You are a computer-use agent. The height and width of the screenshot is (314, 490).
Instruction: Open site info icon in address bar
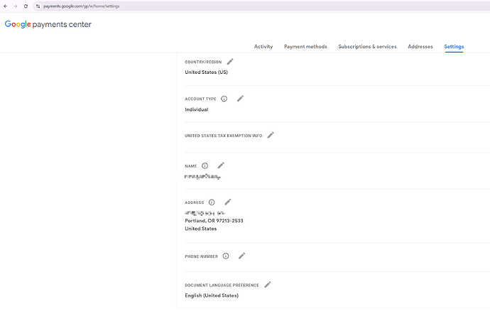[38, 6]
